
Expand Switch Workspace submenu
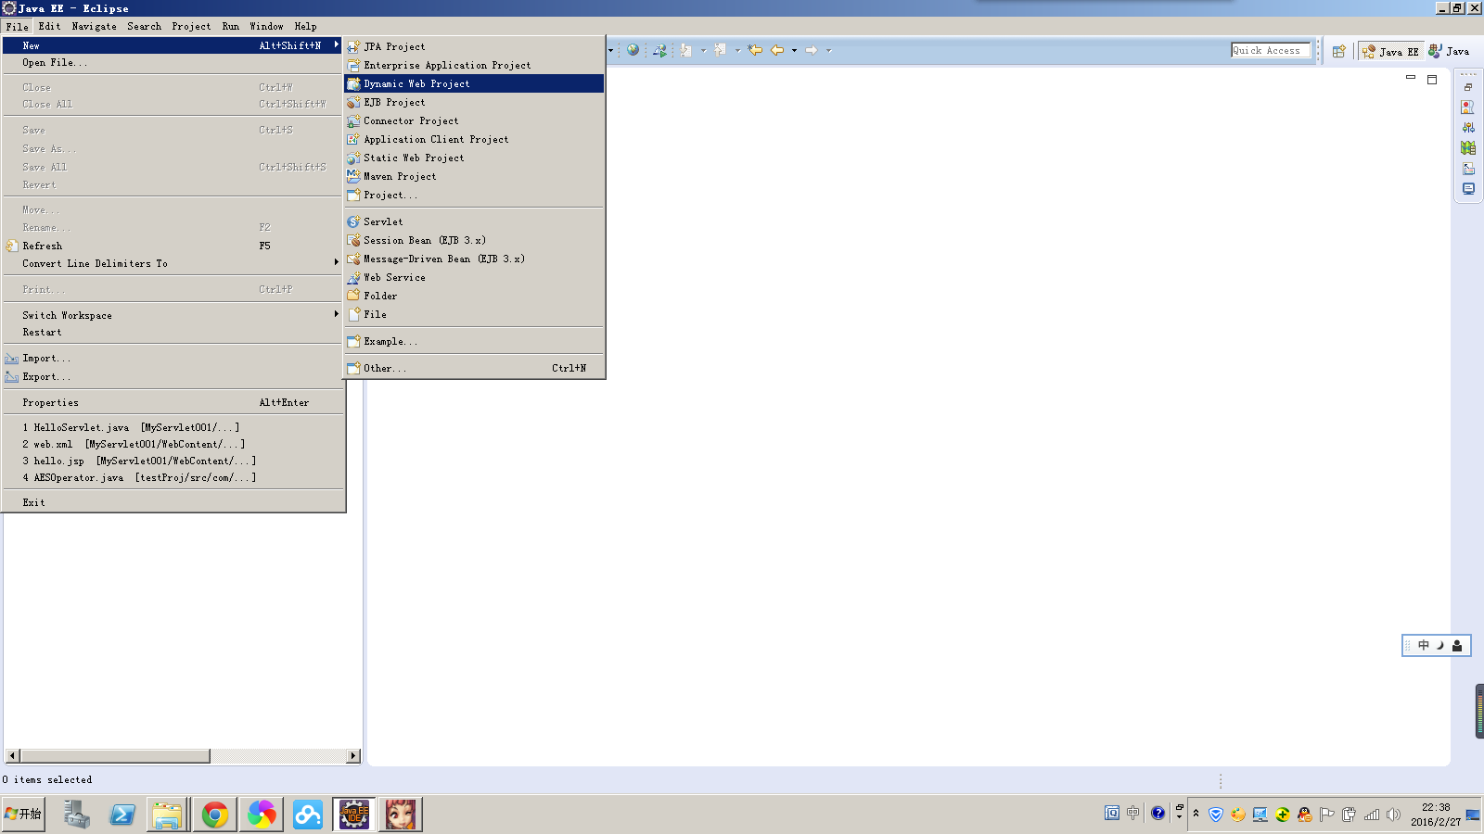[173, 315]
